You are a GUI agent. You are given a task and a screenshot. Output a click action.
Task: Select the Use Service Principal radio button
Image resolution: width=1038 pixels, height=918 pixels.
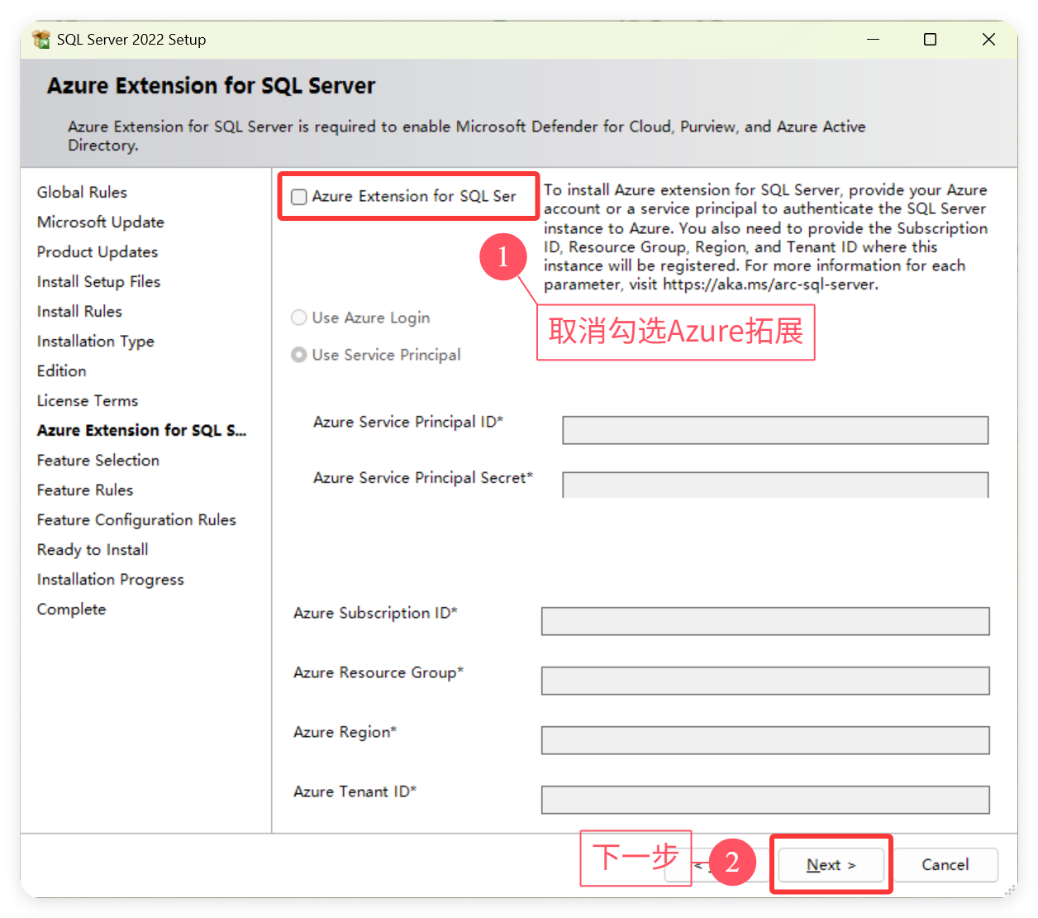point(299,355)
